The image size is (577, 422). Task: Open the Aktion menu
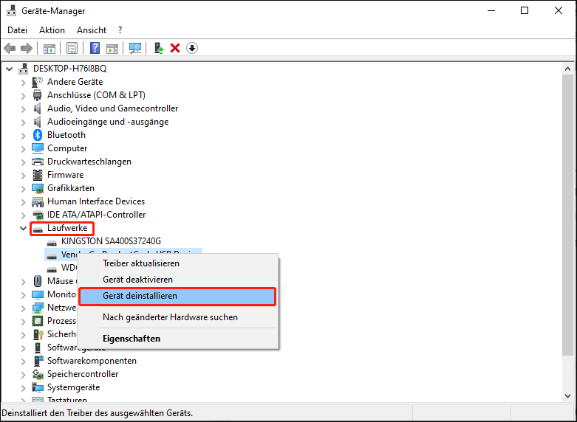(52, 30)
